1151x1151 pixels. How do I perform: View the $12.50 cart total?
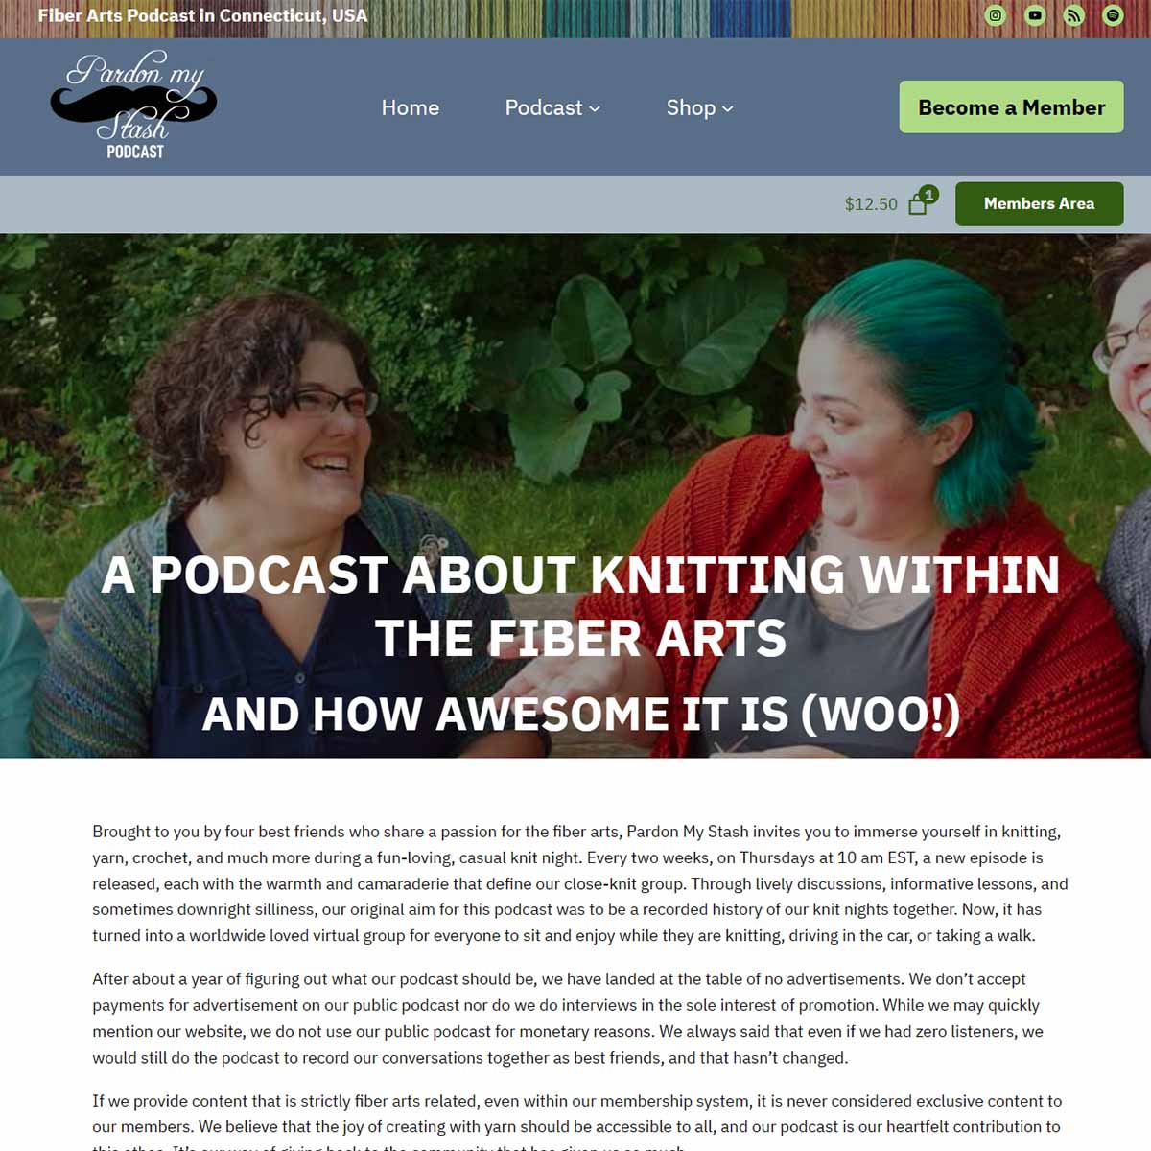point(871,204)
